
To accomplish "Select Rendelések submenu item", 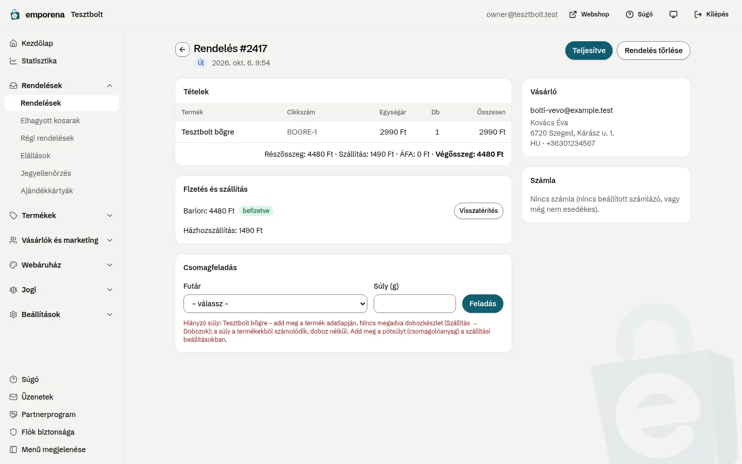I will [x=61, y=103].
